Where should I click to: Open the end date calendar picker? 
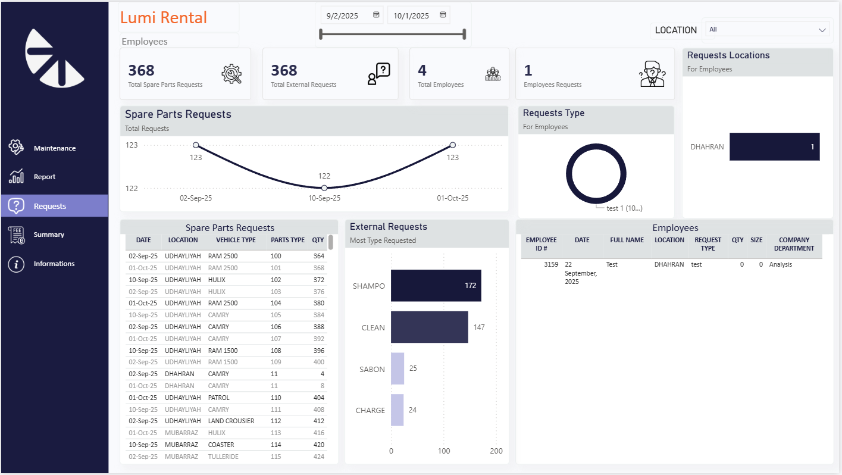coord(443,15)
